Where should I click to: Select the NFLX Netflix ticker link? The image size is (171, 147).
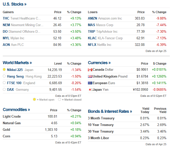pyautogui.click(x=92, y=45)
